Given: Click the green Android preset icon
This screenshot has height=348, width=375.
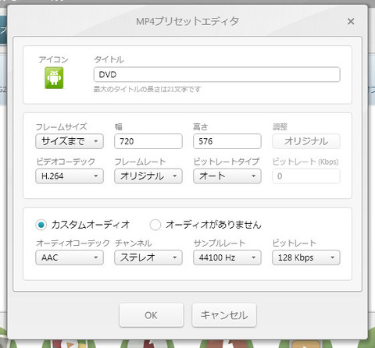Looking at the screenshot, I should tap(54, 78).
